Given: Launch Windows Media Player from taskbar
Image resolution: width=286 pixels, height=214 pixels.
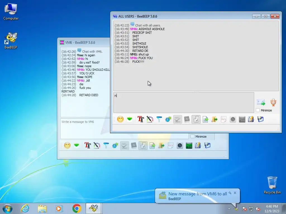Looking at the screenshot, I should coord(59,208).
